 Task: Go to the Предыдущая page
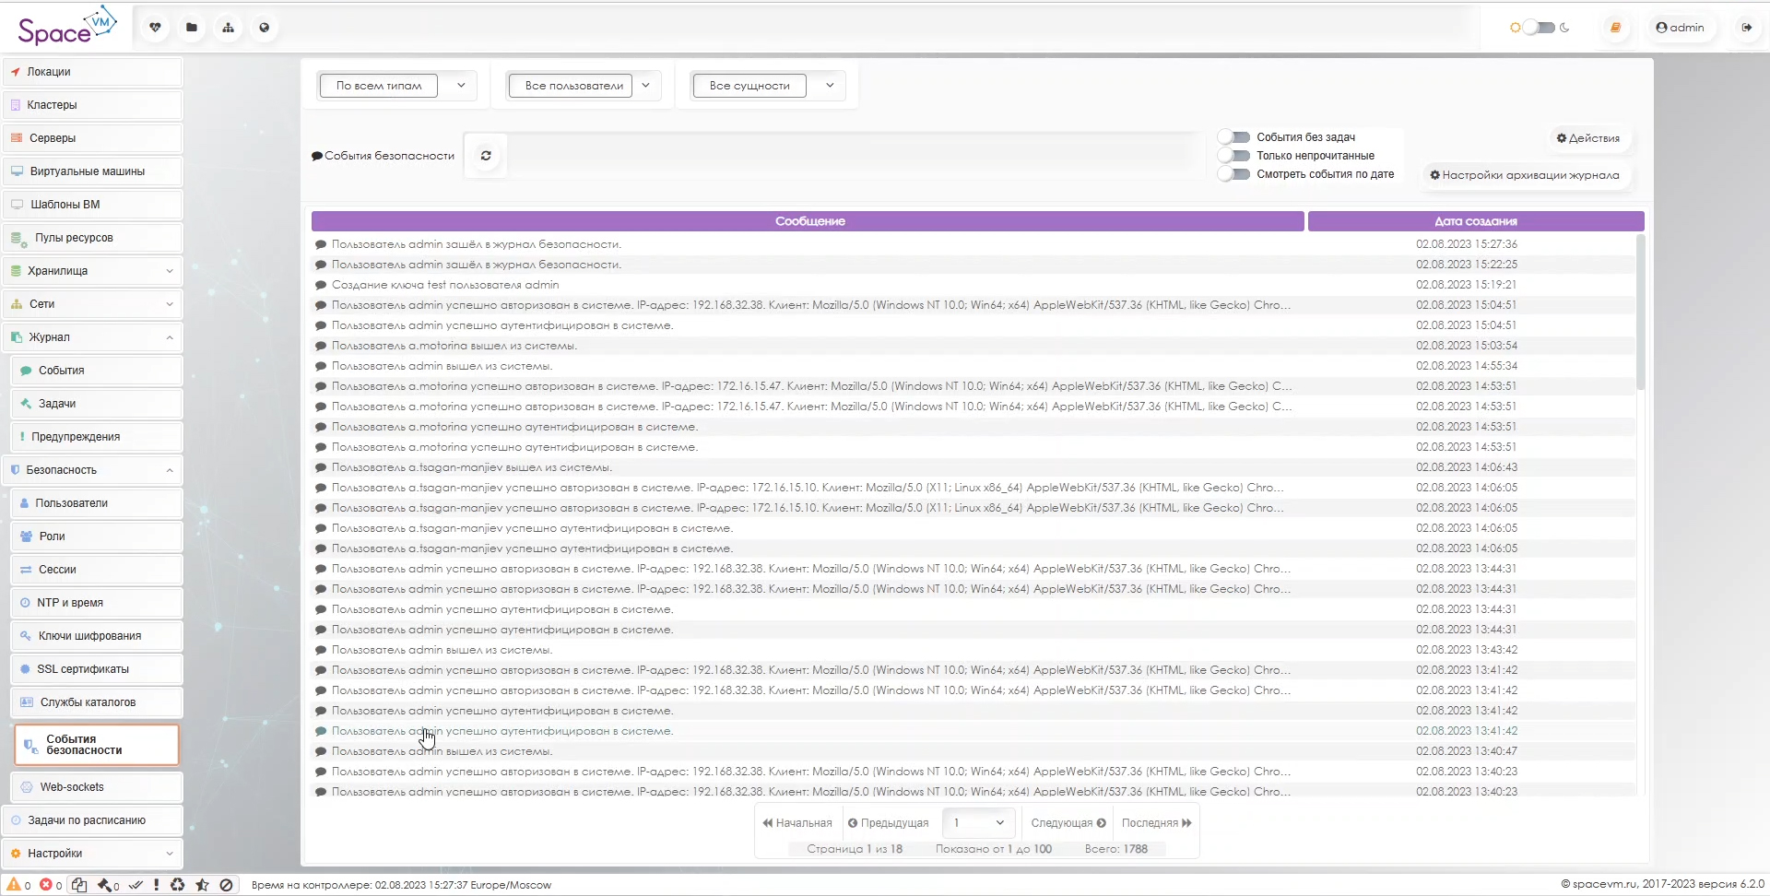[x=889, y=823]
